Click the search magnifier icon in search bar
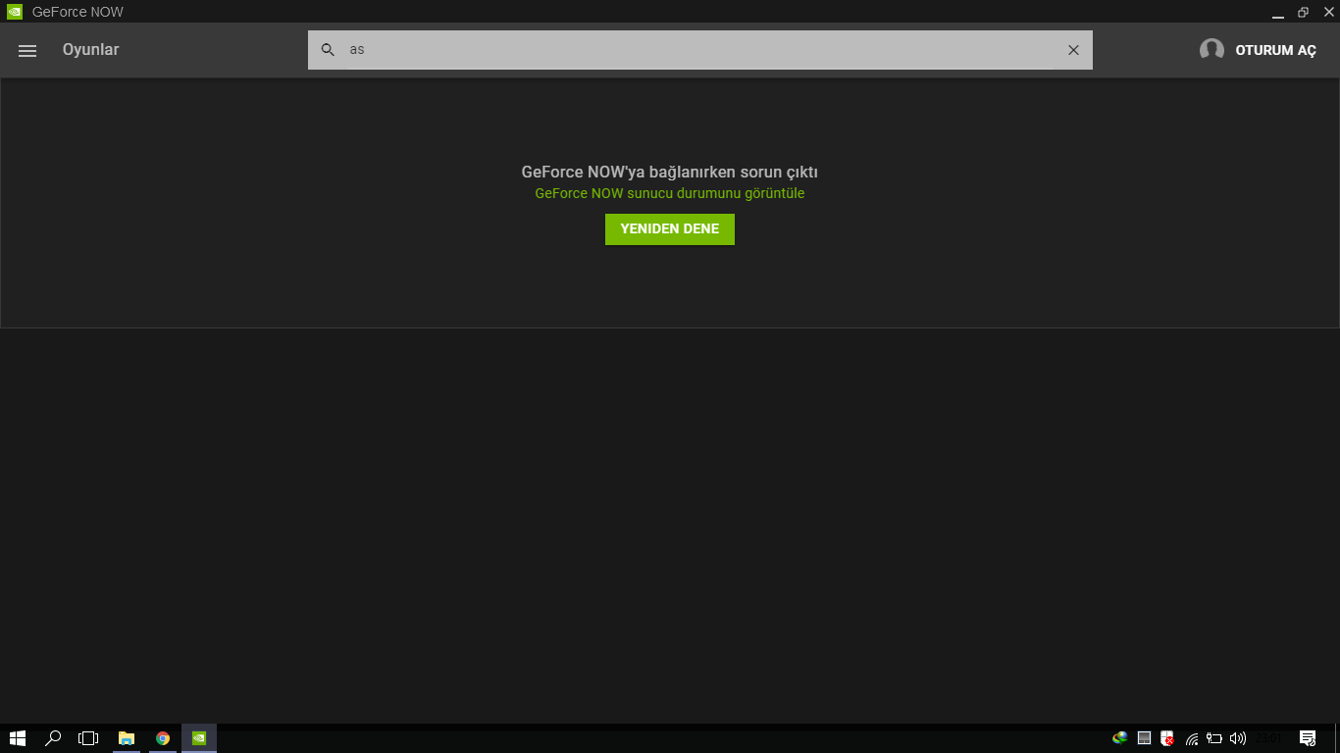The height and width of the screenshot is (753, 1340). click(x=329, y=50)
